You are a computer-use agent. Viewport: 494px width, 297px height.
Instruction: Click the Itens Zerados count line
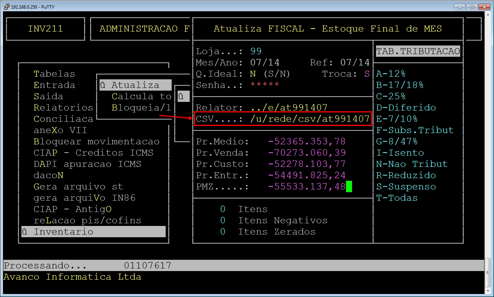click(x=268, y=232)
